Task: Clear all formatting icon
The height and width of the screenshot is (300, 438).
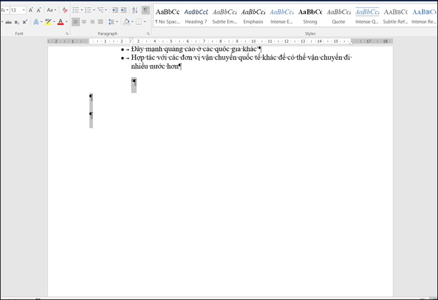Action: pyautogui.click(x=65, y=10)
